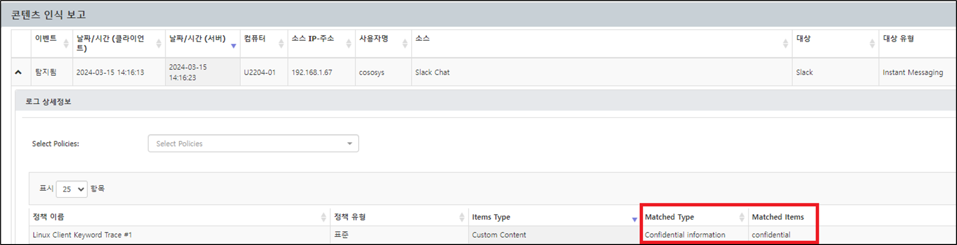Sort by Matched Type column arrows
Screen dimensions: 957x245
coord(742,217)
